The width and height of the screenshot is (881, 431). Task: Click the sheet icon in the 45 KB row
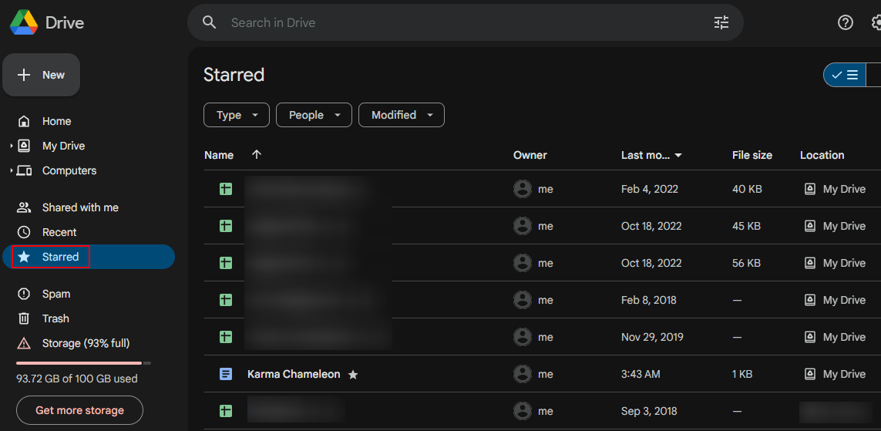pos(225,227)
